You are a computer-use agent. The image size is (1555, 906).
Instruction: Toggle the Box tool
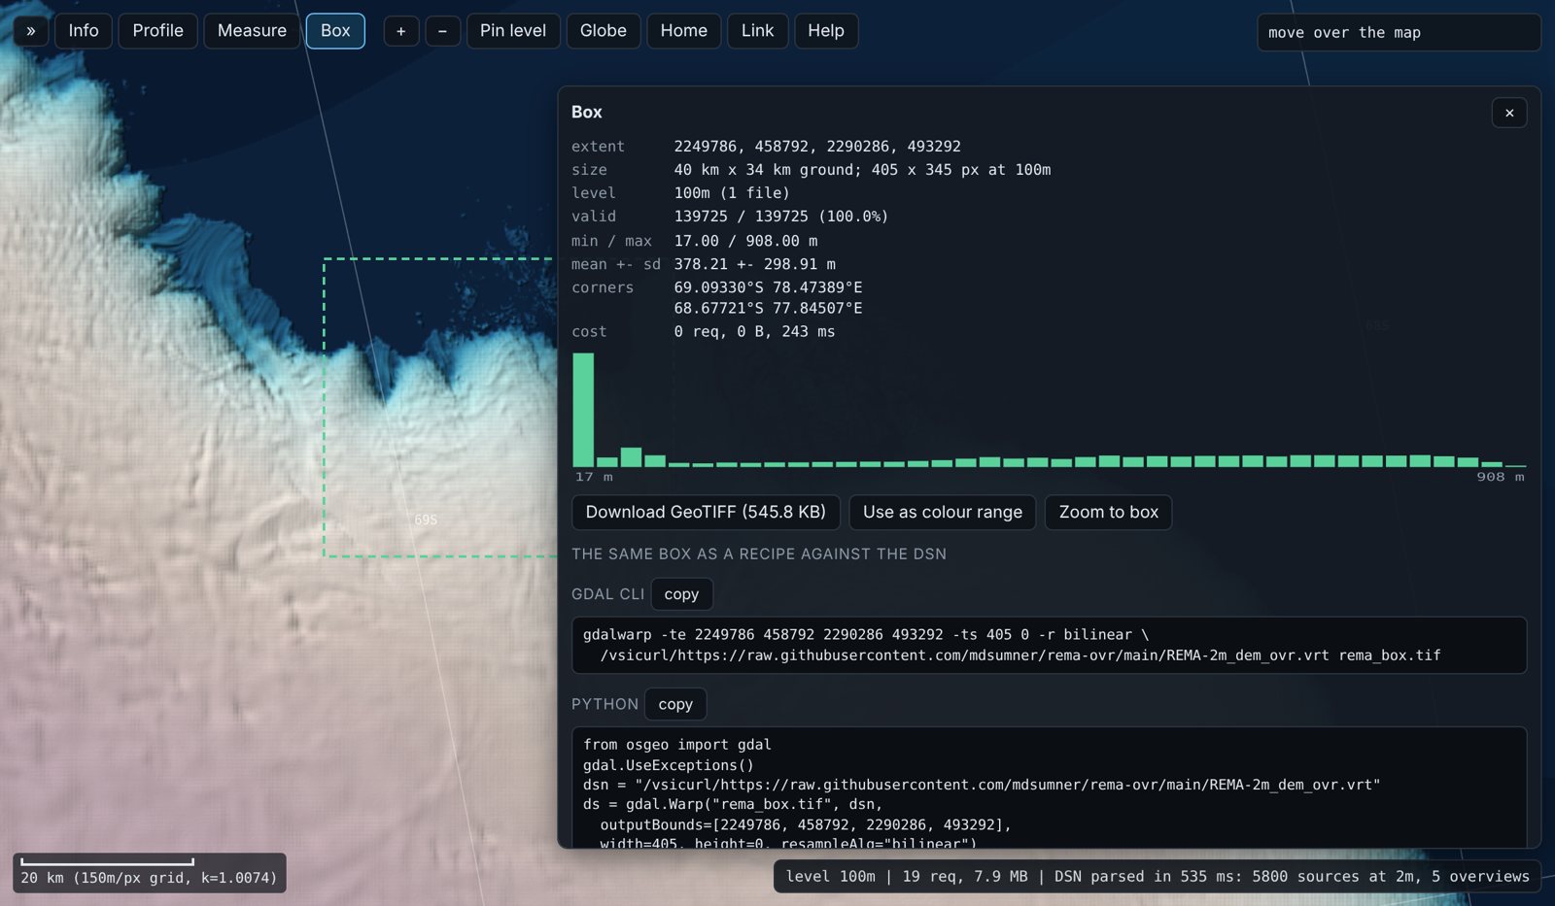(335, 31)
